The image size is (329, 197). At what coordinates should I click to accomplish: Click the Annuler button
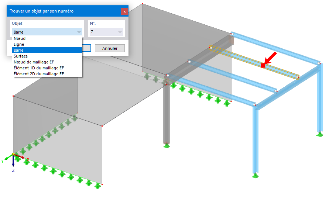[x=110, y=48]
